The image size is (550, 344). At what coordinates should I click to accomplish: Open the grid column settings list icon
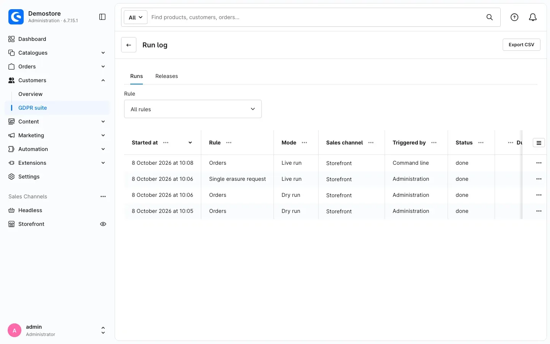[539, 143]
